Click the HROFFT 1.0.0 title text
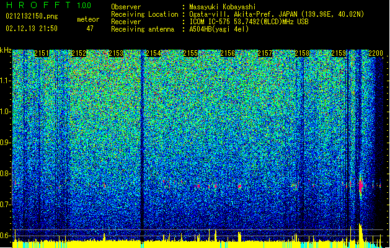This screenshot has height=248, width=390. 48,5
